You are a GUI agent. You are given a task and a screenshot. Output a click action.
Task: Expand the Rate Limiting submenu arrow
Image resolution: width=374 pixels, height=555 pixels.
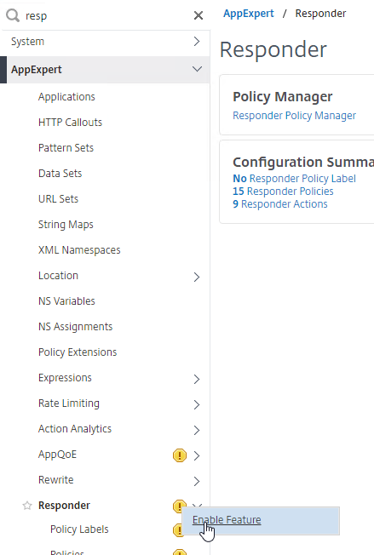[x=197, y=404]
